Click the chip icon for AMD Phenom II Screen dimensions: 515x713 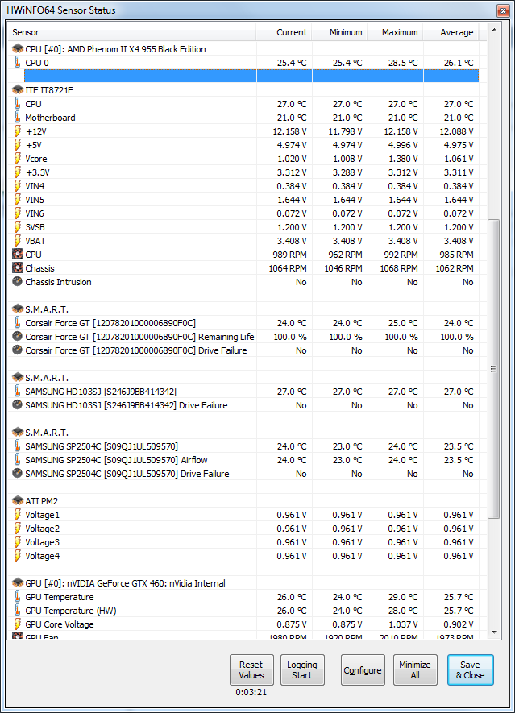click(18, 48)
